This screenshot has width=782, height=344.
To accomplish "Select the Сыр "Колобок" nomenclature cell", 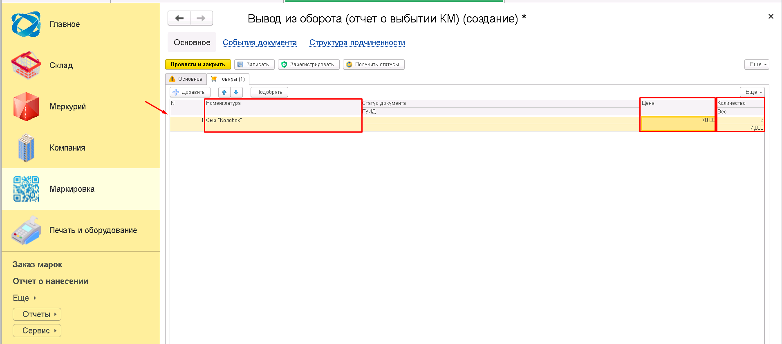I will (x=283, y=124).
